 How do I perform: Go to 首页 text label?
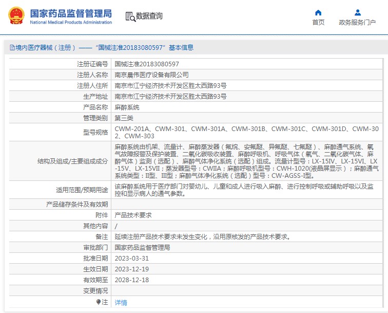[318, 22]
